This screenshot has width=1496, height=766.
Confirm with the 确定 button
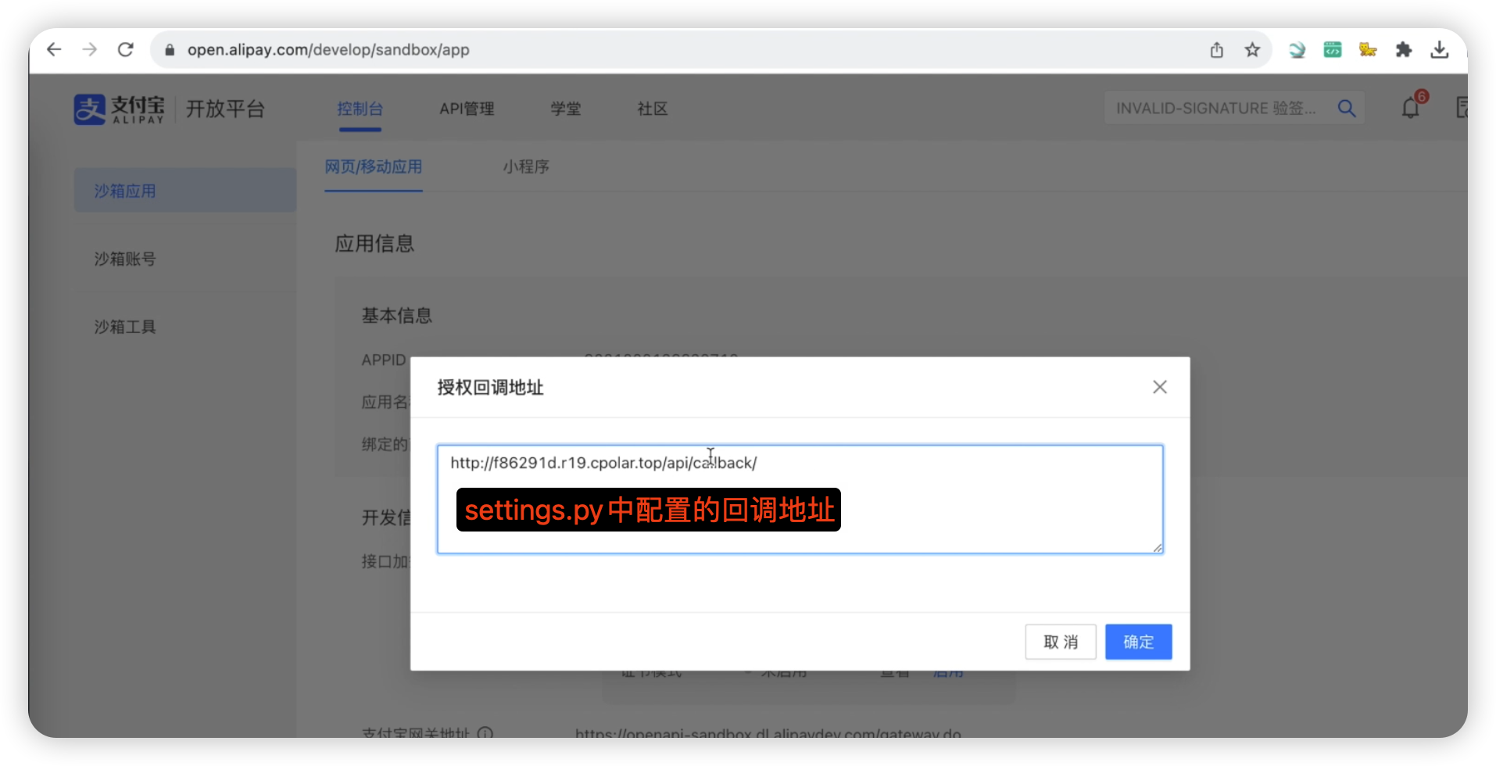[x=1139, y=642]
